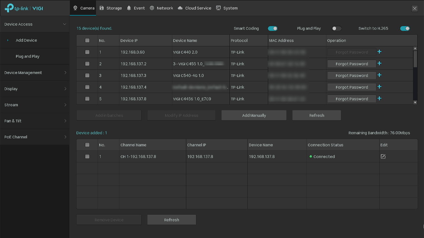Disable Smart Coding
Screen dimensions: 424x238
[273, 28]
